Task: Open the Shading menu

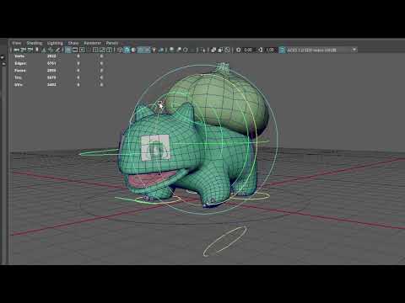Action: (35, 43)
